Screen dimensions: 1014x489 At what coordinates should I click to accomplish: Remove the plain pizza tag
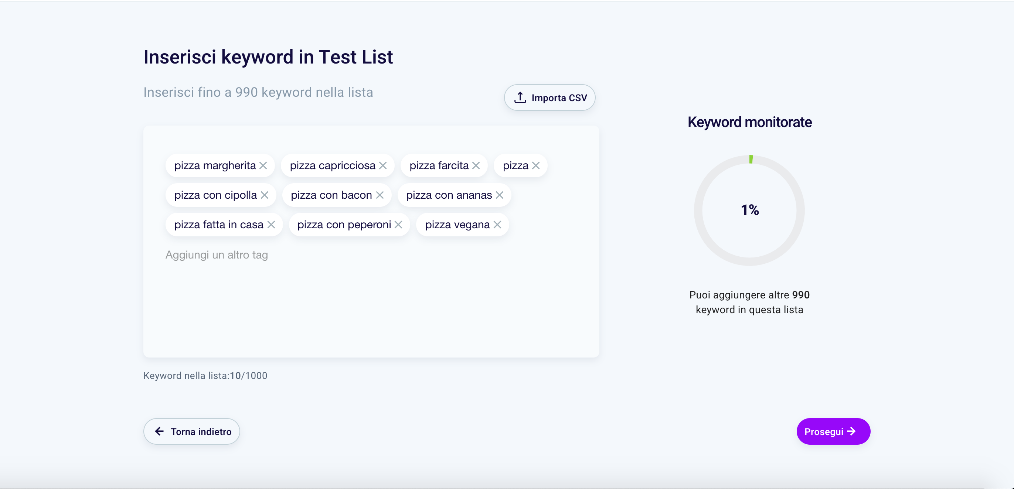coord(535,165)
